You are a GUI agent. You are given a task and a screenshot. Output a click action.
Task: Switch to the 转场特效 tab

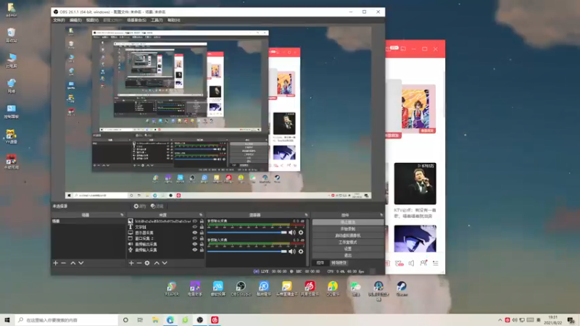(x=339, y=263)
